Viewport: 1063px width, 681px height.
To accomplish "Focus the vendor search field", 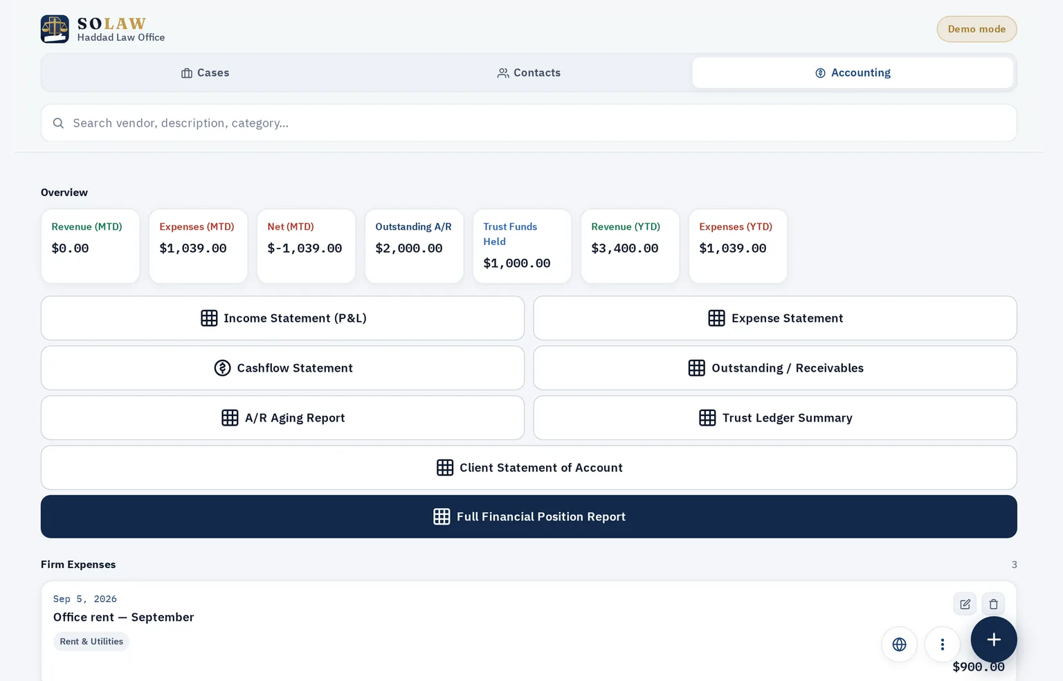I will point(529,123).
